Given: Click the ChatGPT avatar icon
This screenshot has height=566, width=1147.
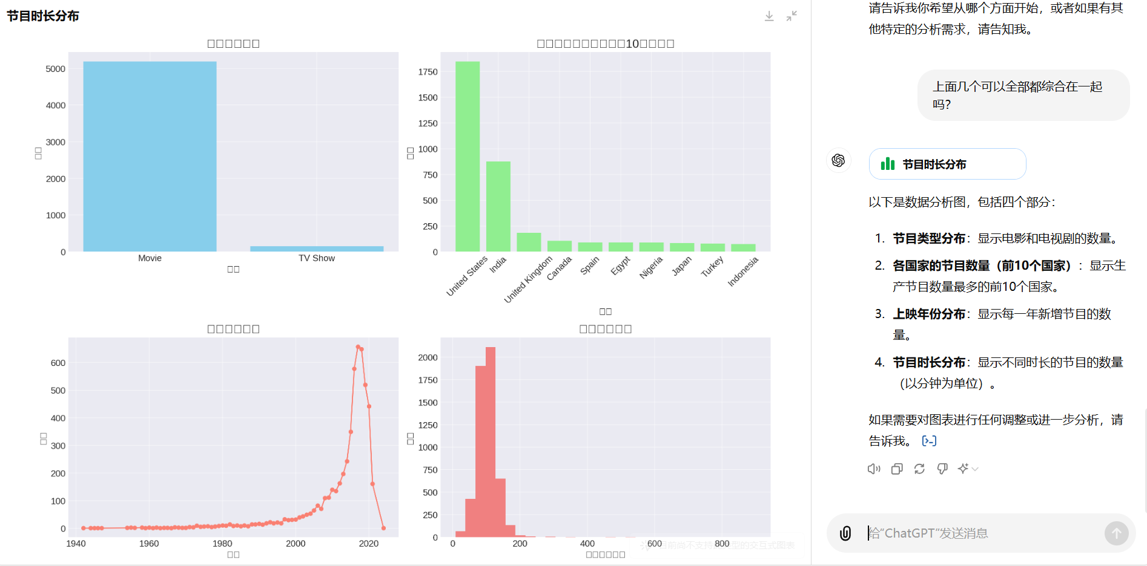Looking at the screenshot, I should point(839,160).
